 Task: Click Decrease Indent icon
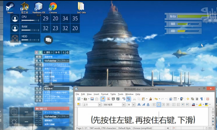183,105
